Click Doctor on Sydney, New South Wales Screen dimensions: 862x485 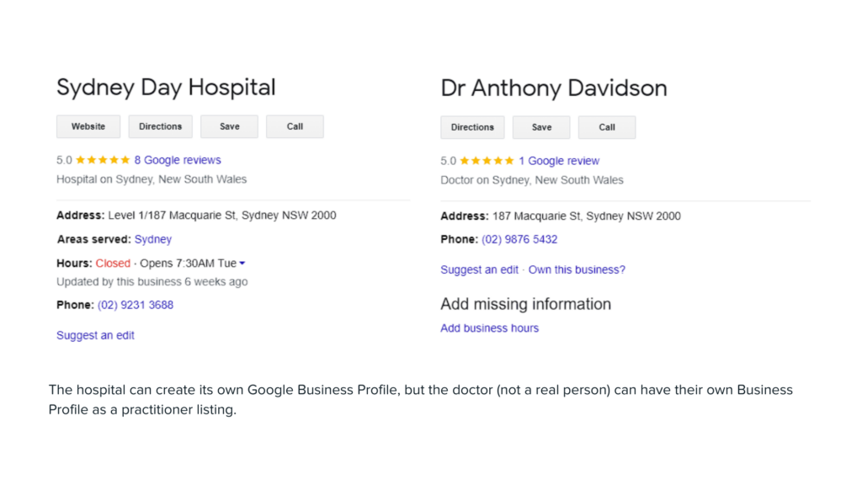532,180
